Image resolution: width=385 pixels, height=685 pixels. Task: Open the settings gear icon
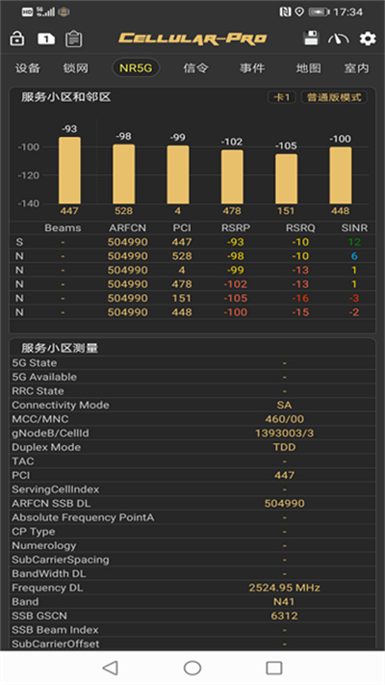[x=368, y=39]
